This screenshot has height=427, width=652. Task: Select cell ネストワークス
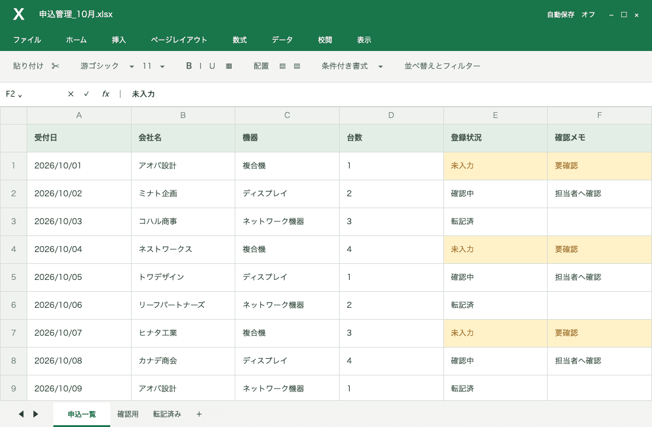(x=183, y=249)
